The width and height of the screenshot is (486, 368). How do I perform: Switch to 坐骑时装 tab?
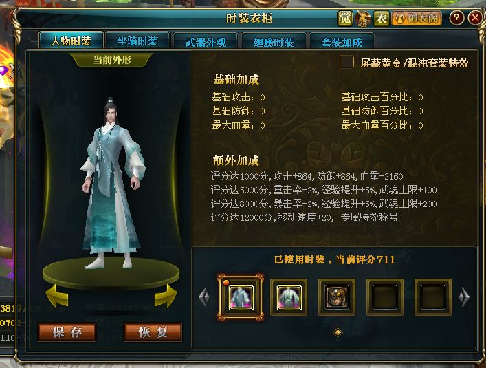point(137,41)
